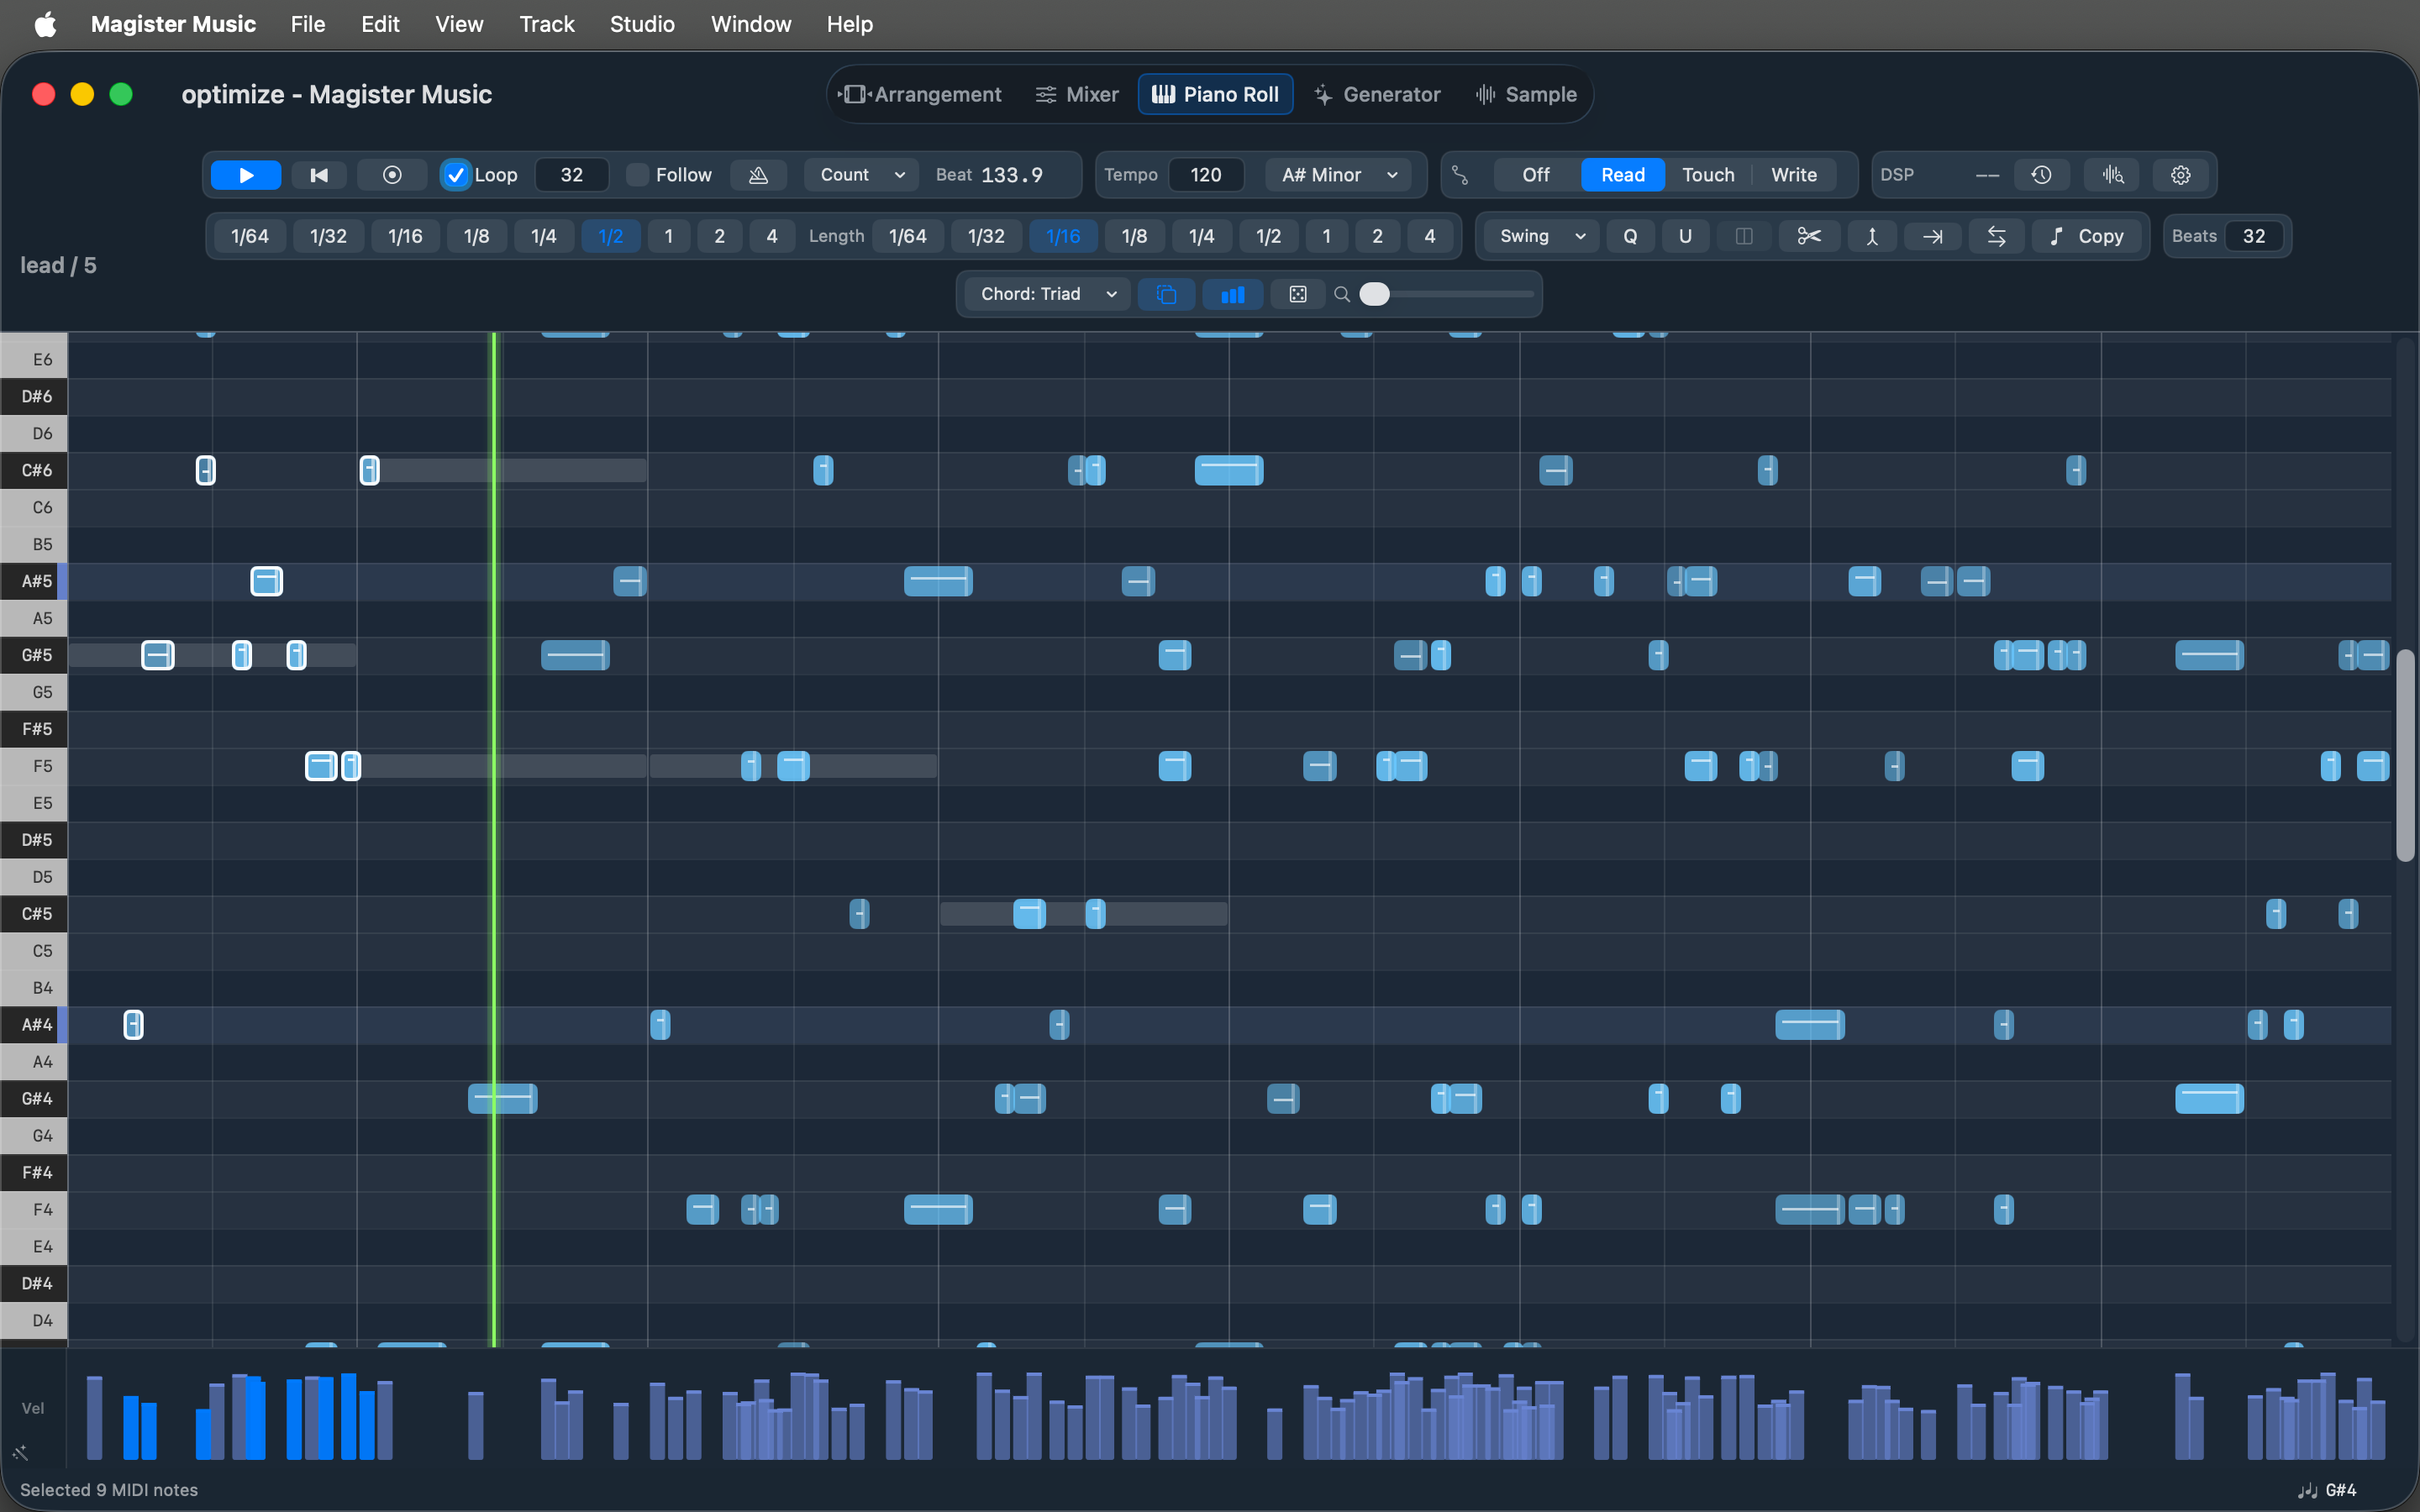
Task: Open the Swing dropdown
Action: point(1541,236)
